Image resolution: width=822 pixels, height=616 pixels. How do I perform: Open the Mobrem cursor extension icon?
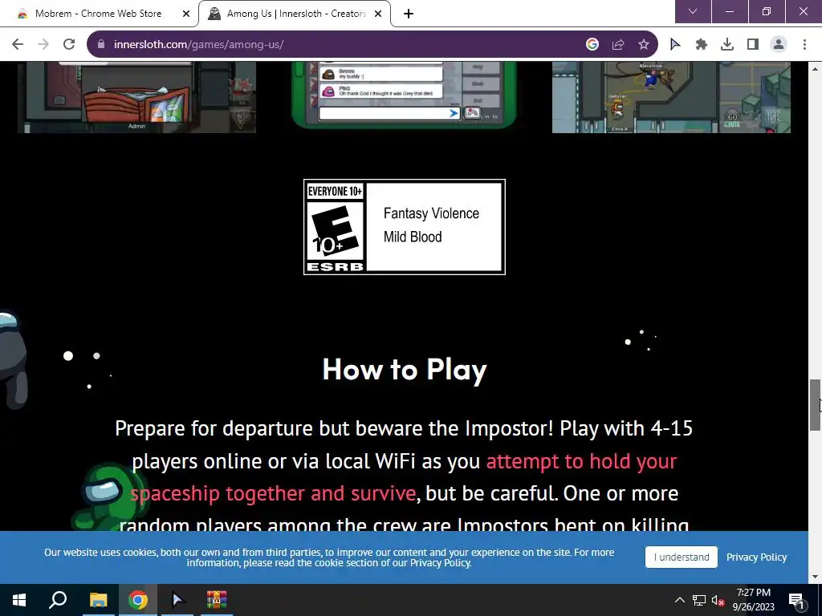pyautogui.click(x=675, y=45)
